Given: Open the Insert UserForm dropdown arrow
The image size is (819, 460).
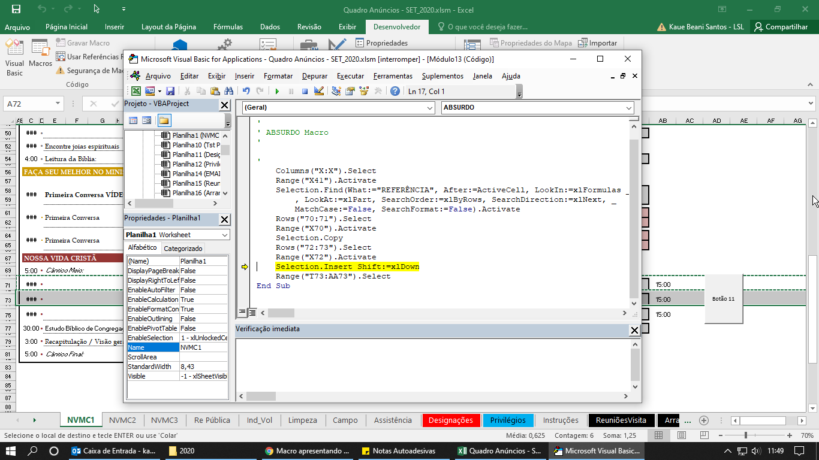Looking at the screenshot, I should [x=158, y=91].
